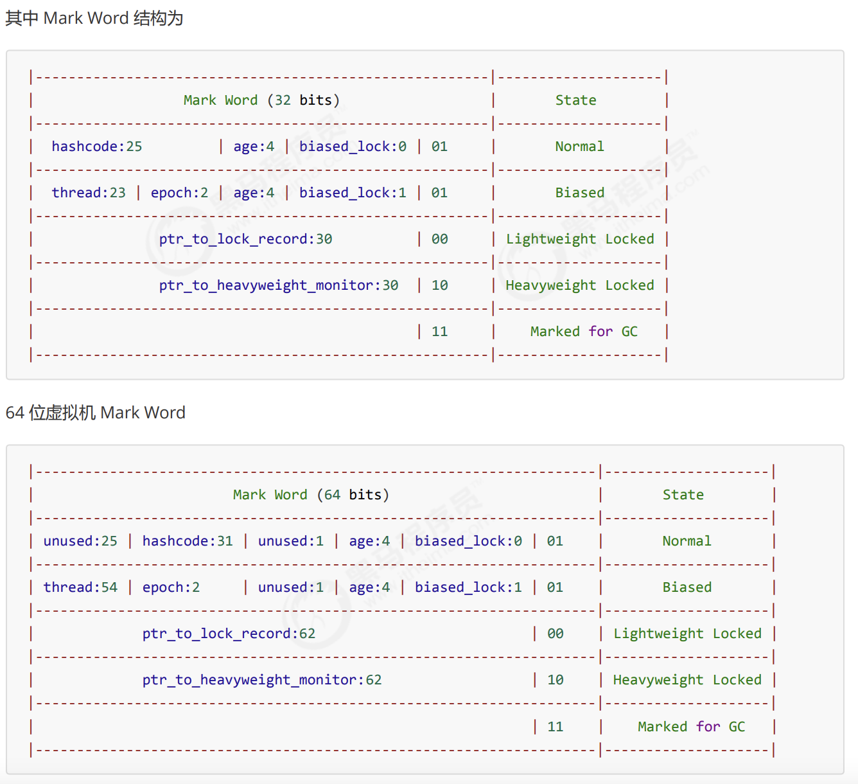Click 'ptr_to_lock_record:30'
The image size is (858, 784).
[246, 239]
